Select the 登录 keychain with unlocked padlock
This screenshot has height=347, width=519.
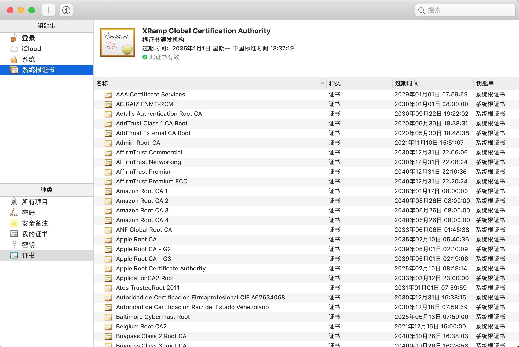pos(28,38)
